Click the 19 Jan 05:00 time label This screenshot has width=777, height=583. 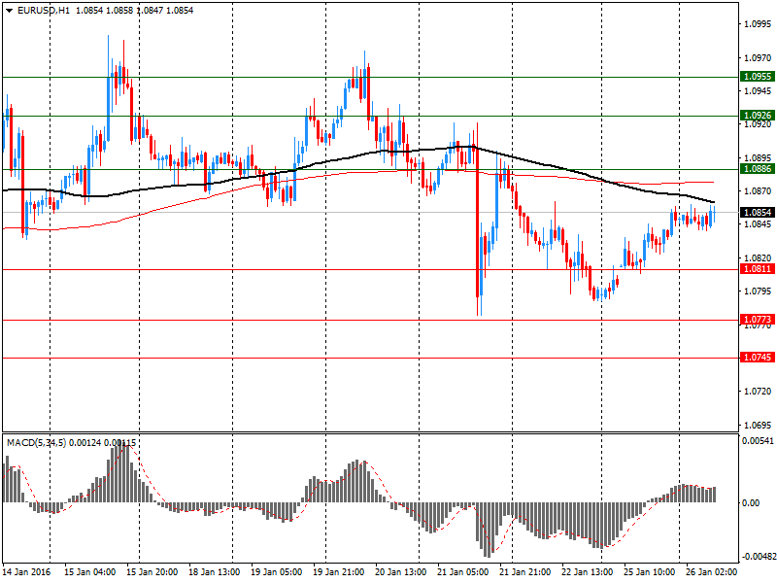277,571
